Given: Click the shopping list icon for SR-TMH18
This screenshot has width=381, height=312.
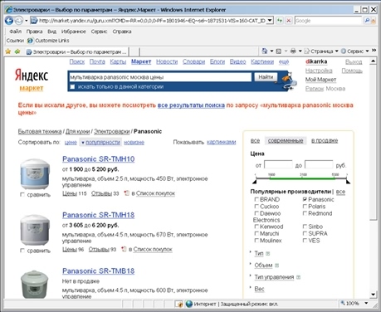Looking at the screenshot, I should coord(124,249).
